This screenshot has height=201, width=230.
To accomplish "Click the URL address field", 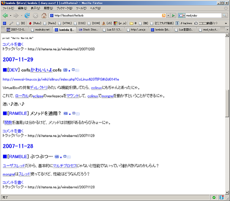I will tap(106, 15).
